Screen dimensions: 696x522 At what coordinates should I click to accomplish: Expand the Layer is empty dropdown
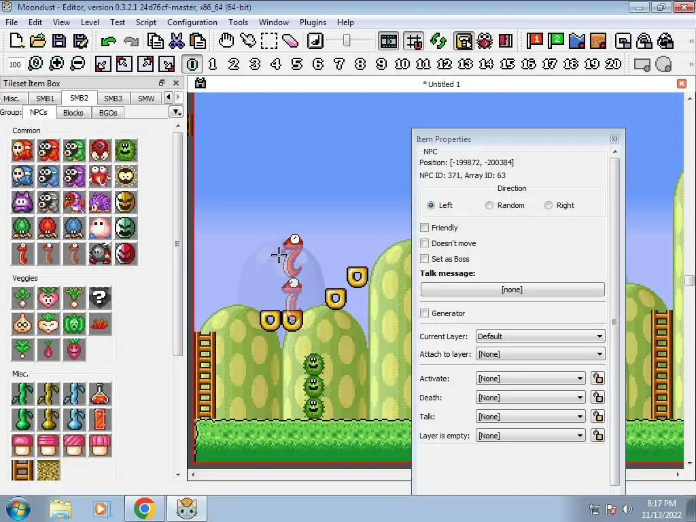(x=530, y=436)
